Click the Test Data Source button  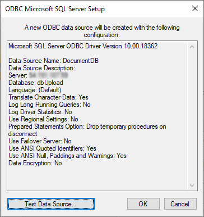coord(51,204)
